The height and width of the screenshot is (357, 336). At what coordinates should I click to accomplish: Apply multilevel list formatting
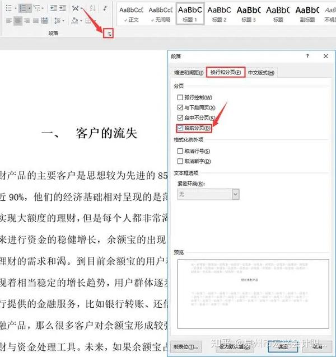(x=36, y=8)
